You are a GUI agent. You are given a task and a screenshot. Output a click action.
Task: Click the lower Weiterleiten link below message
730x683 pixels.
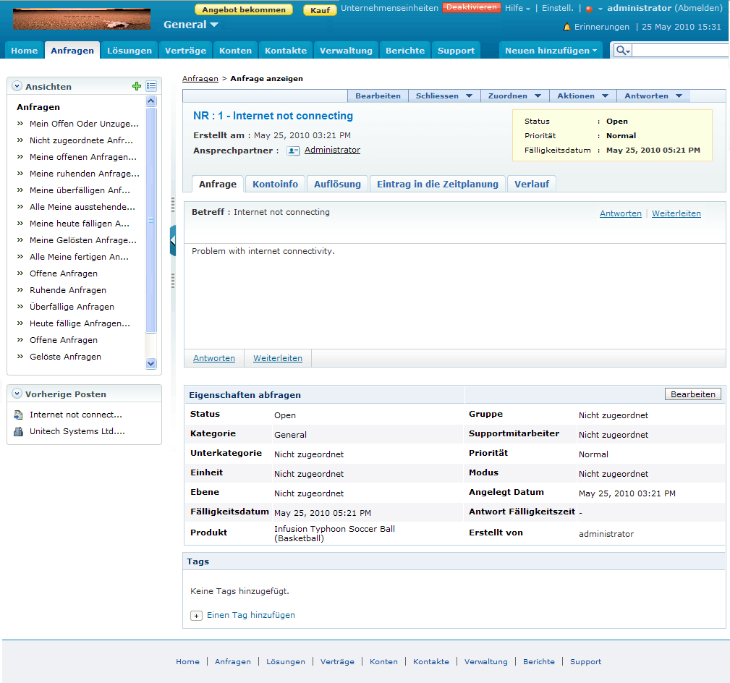tap(278, 358)
